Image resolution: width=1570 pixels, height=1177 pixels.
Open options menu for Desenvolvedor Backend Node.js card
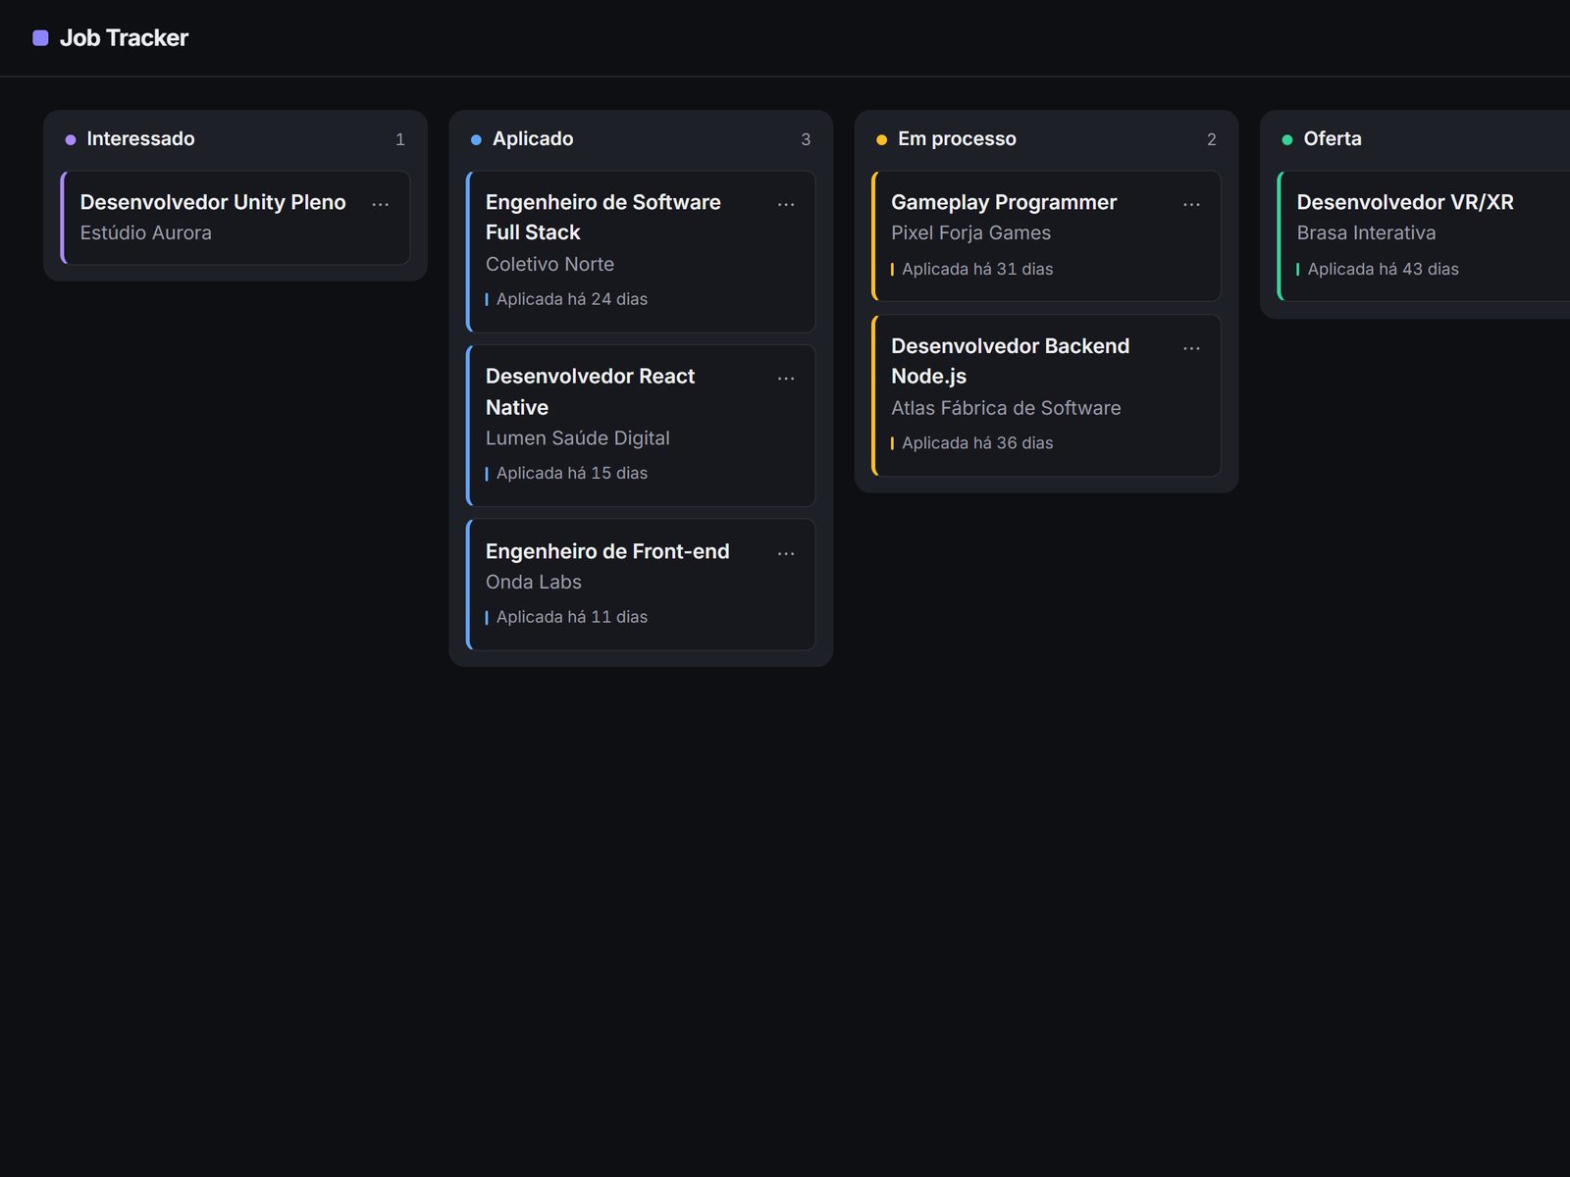(1191, 348)
